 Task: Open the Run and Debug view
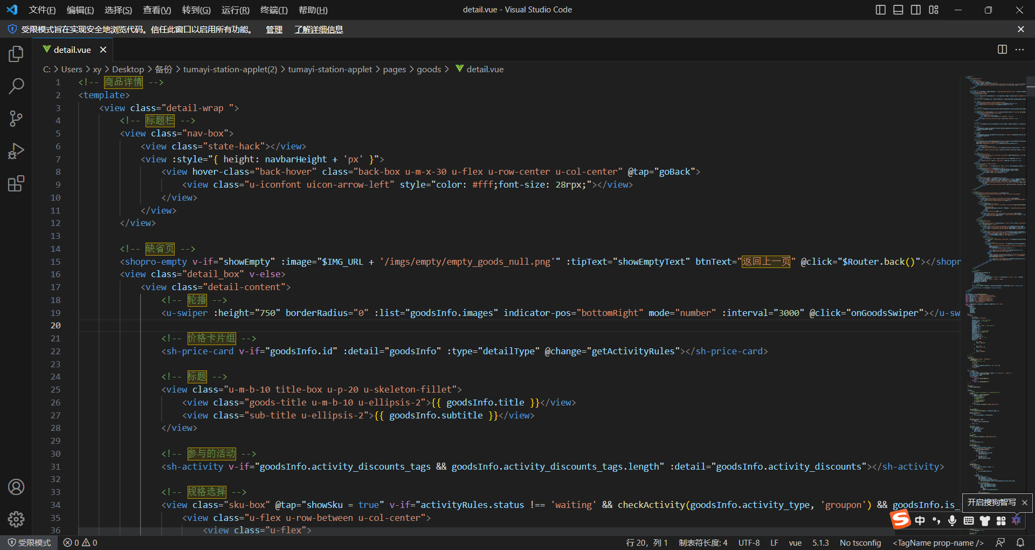pos(16,151)
